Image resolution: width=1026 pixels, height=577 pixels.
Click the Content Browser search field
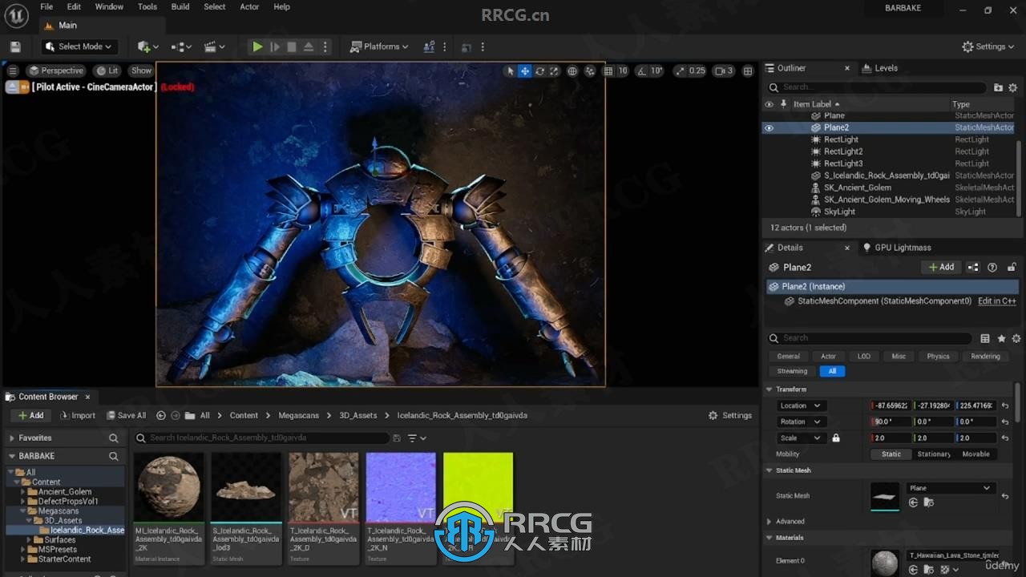click(x=261, y=438)
